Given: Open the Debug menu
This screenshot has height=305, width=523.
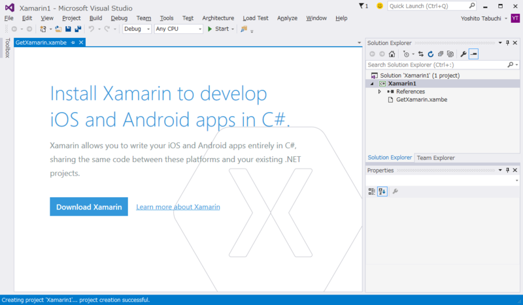Looking at the screenshot, I should pyautogui.click(x=119, y=18).
